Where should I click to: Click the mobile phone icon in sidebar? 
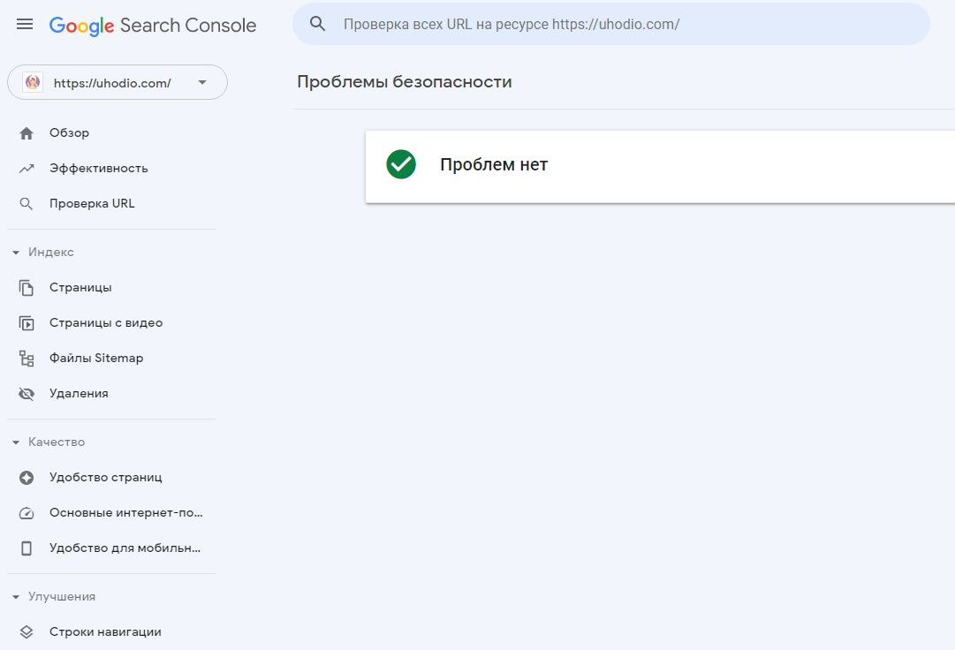[x=27, y=548]
